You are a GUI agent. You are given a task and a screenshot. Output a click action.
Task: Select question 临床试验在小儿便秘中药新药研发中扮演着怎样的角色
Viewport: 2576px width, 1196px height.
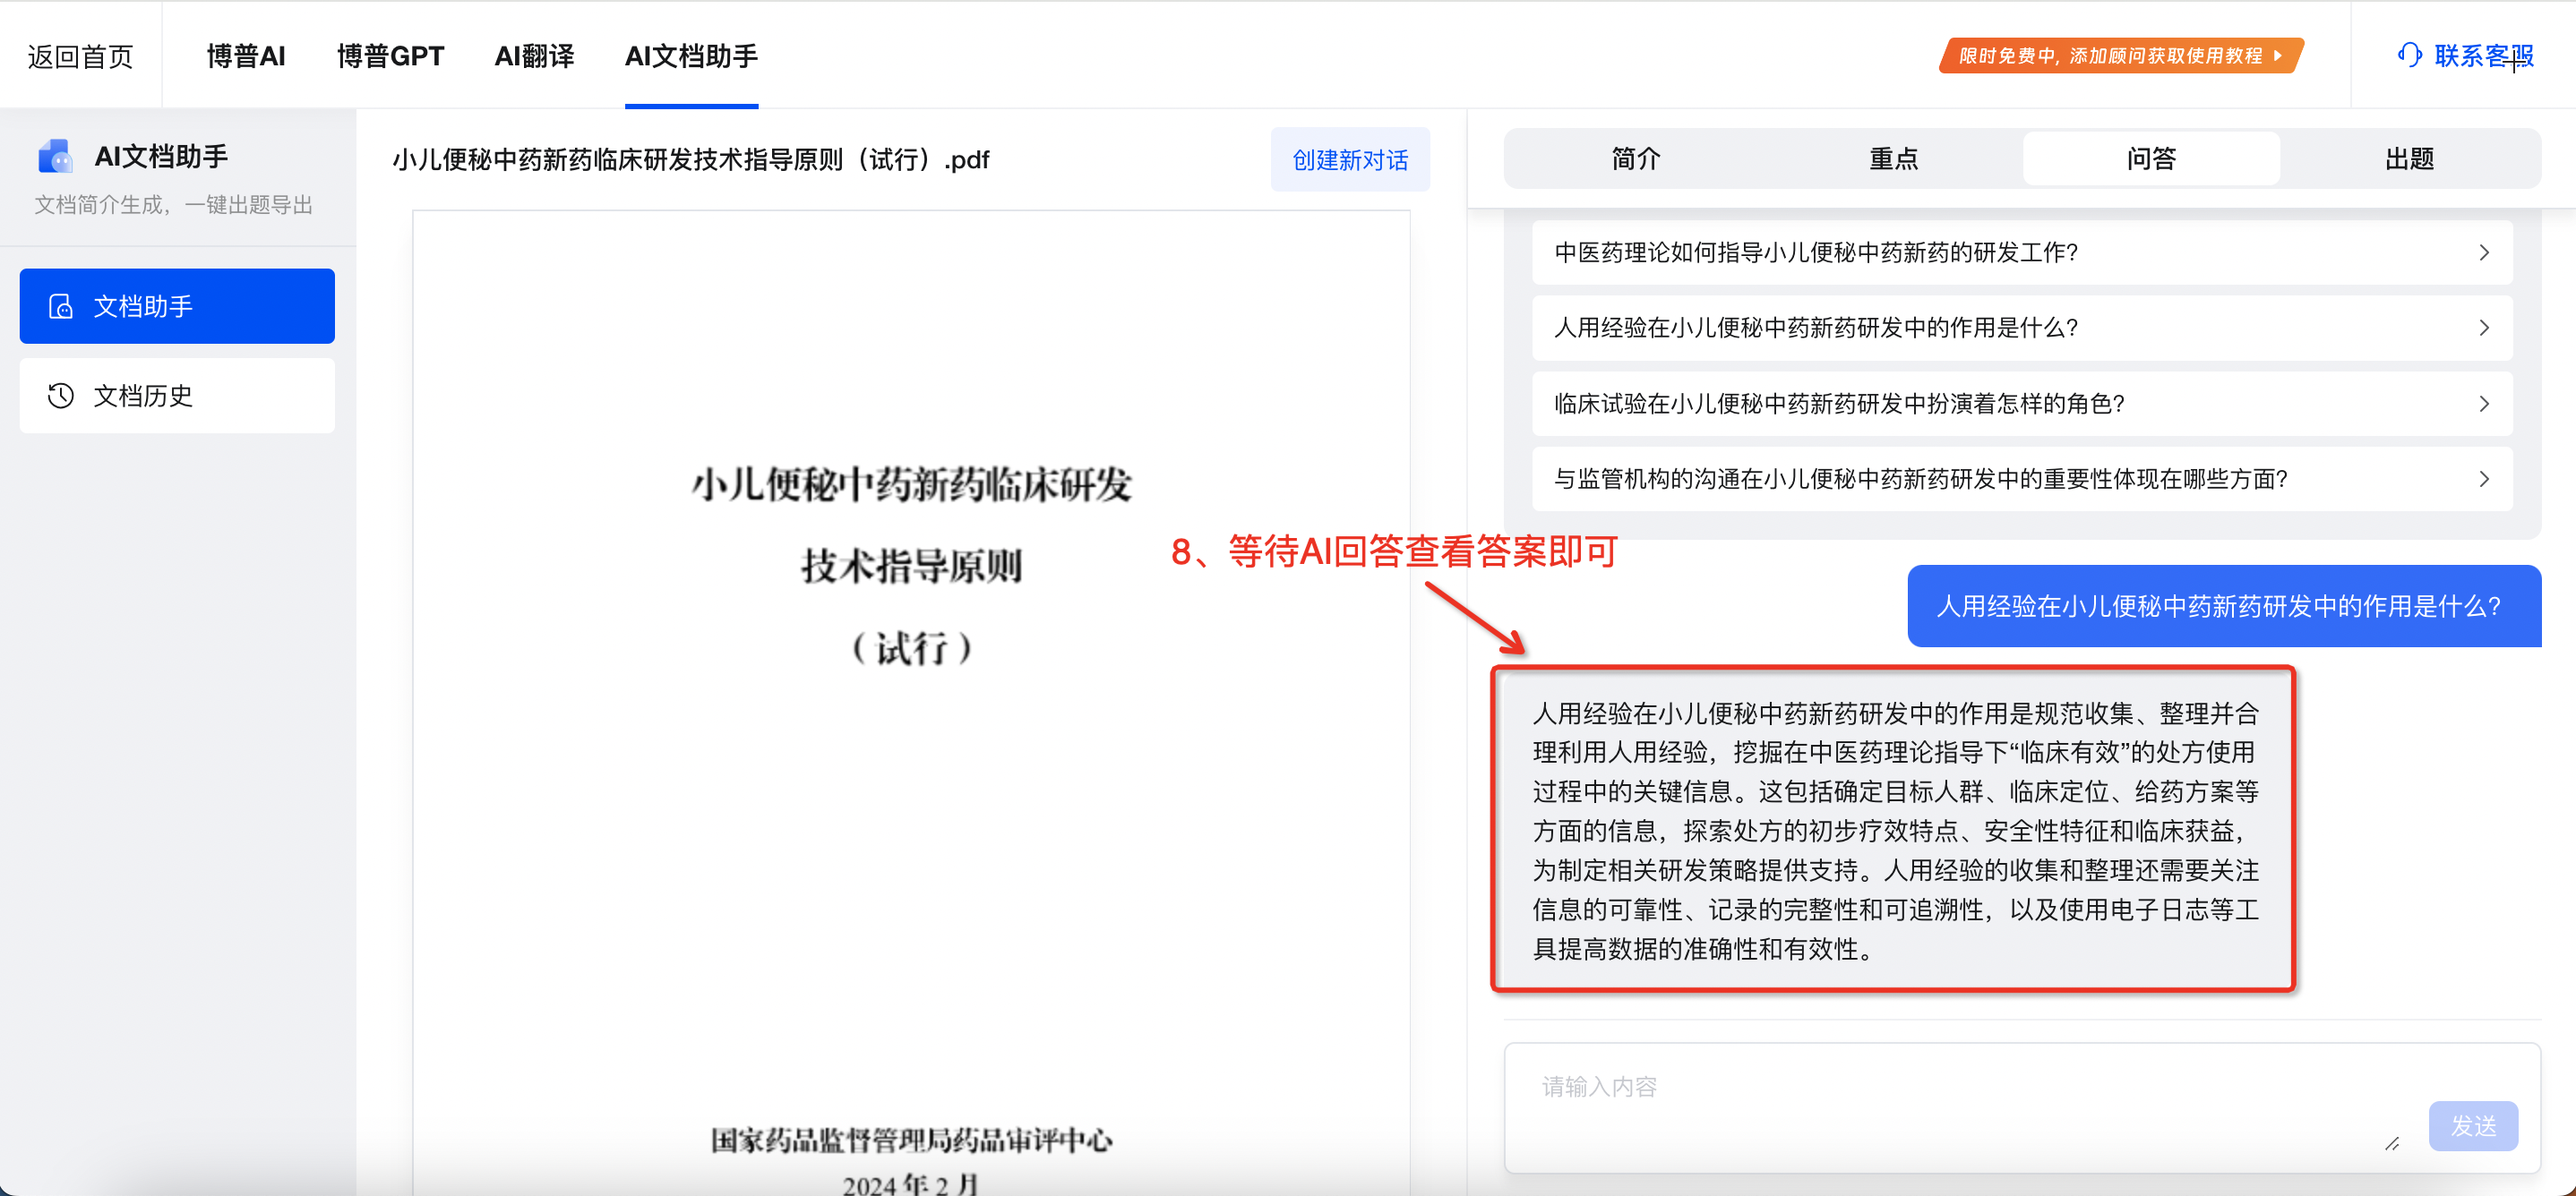click(2022, 404)
